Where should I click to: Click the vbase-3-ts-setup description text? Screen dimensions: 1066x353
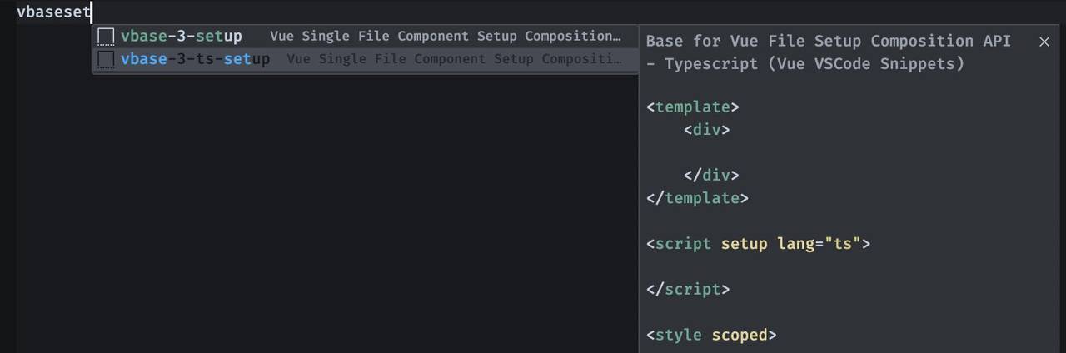(453, 59)
